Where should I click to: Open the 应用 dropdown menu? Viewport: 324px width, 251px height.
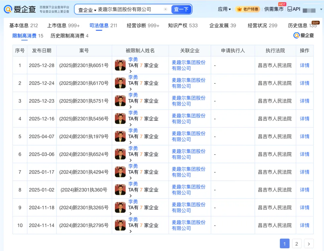(224, 9)
